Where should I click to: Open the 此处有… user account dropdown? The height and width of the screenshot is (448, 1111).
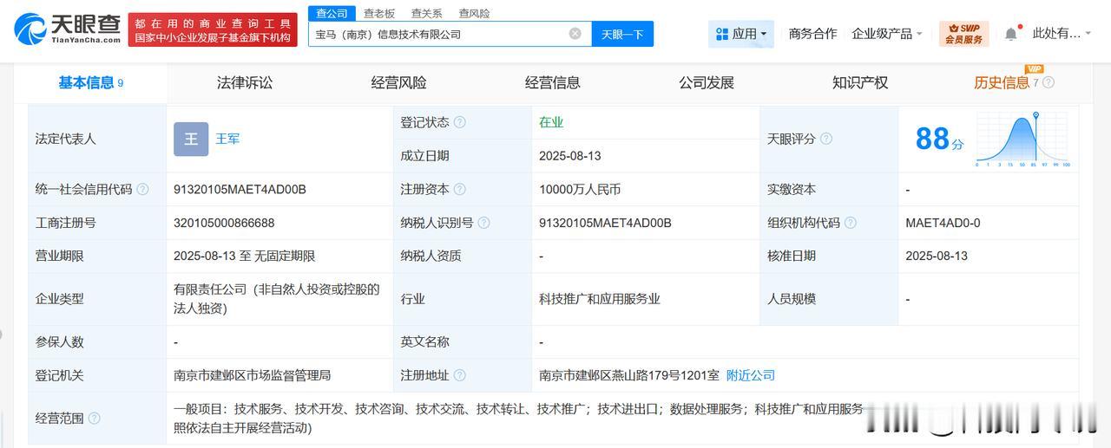pyautogui.click(x=1062, y=34)
